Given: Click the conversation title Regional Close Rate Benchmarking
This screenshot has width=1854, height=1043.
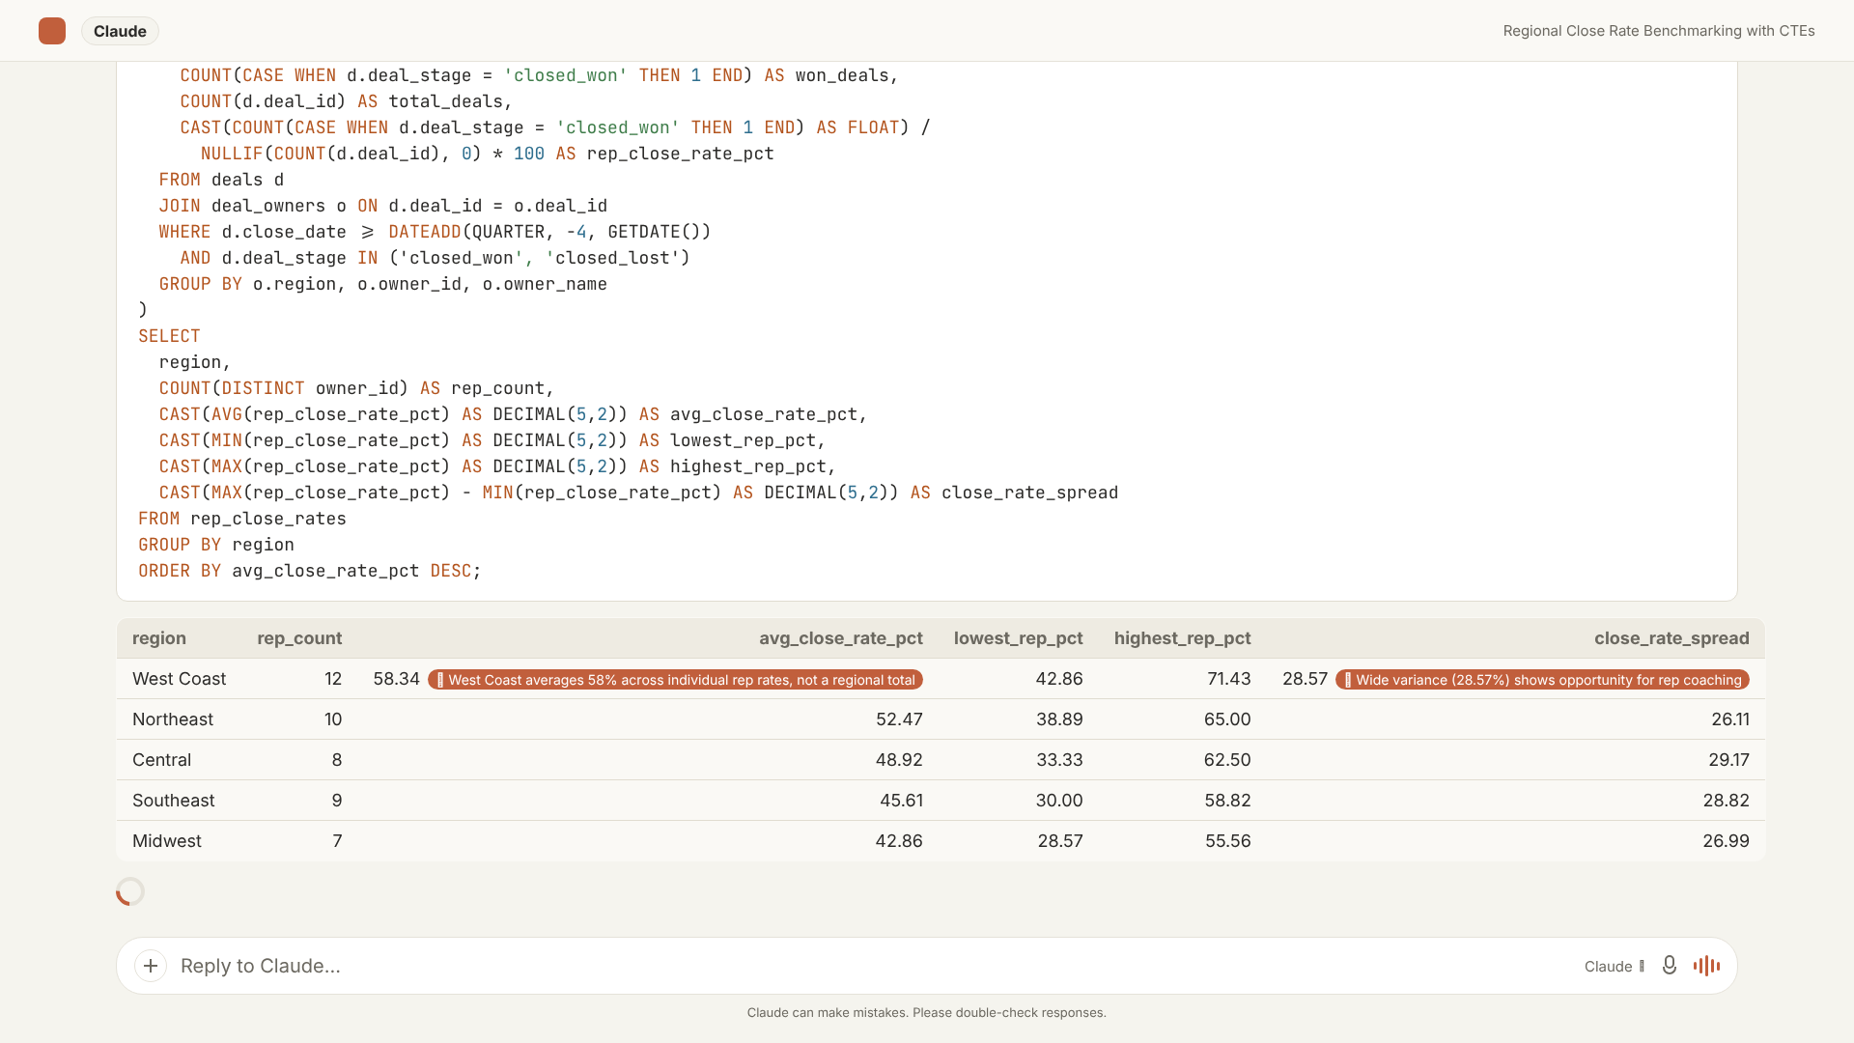Looking at the screenshot, I should pos(1658,31).
